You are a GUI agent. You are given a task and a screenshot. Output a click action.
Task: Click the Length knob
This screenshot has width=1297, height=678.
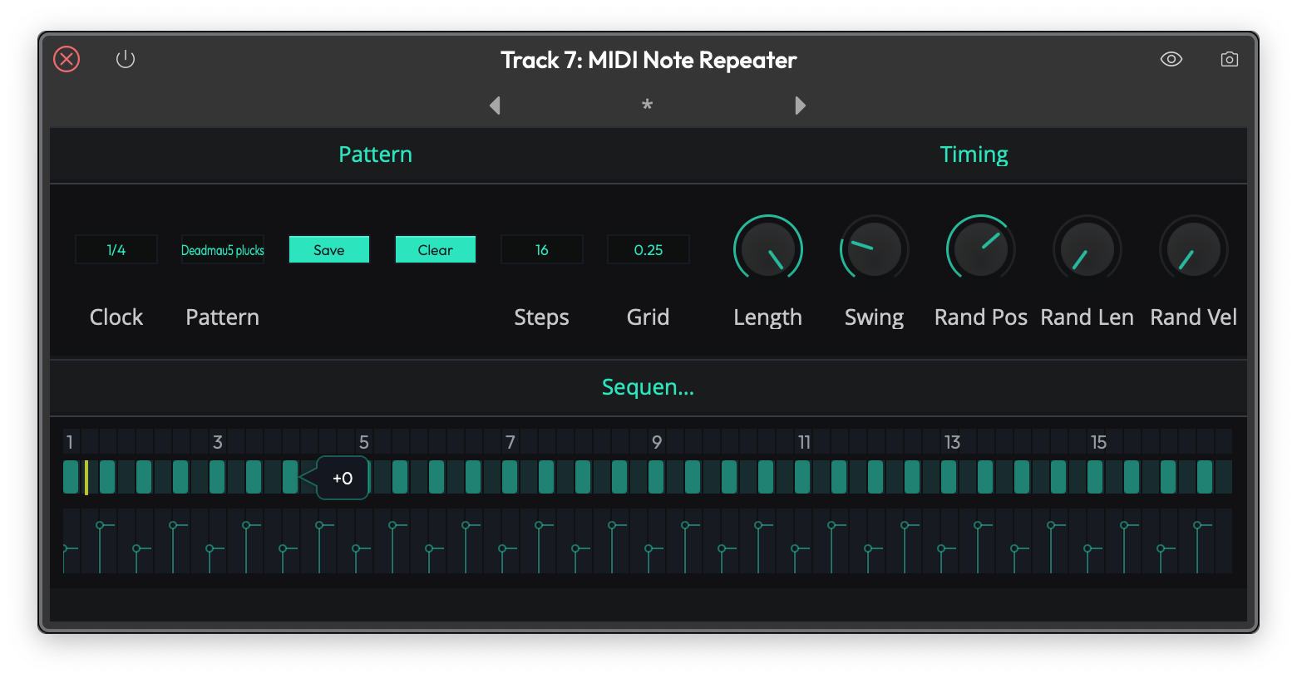[768, 249]
